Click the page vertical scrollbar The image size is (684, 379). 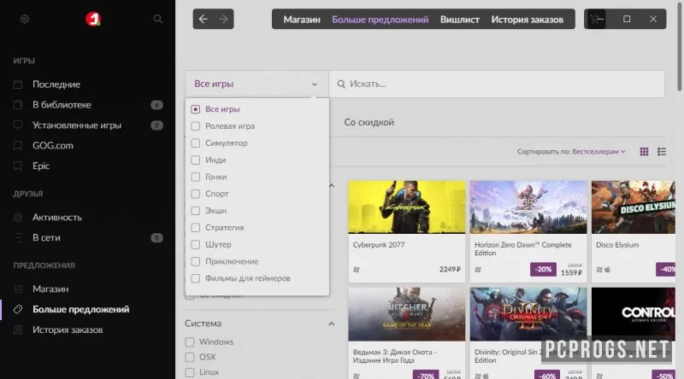click(679, 46)
